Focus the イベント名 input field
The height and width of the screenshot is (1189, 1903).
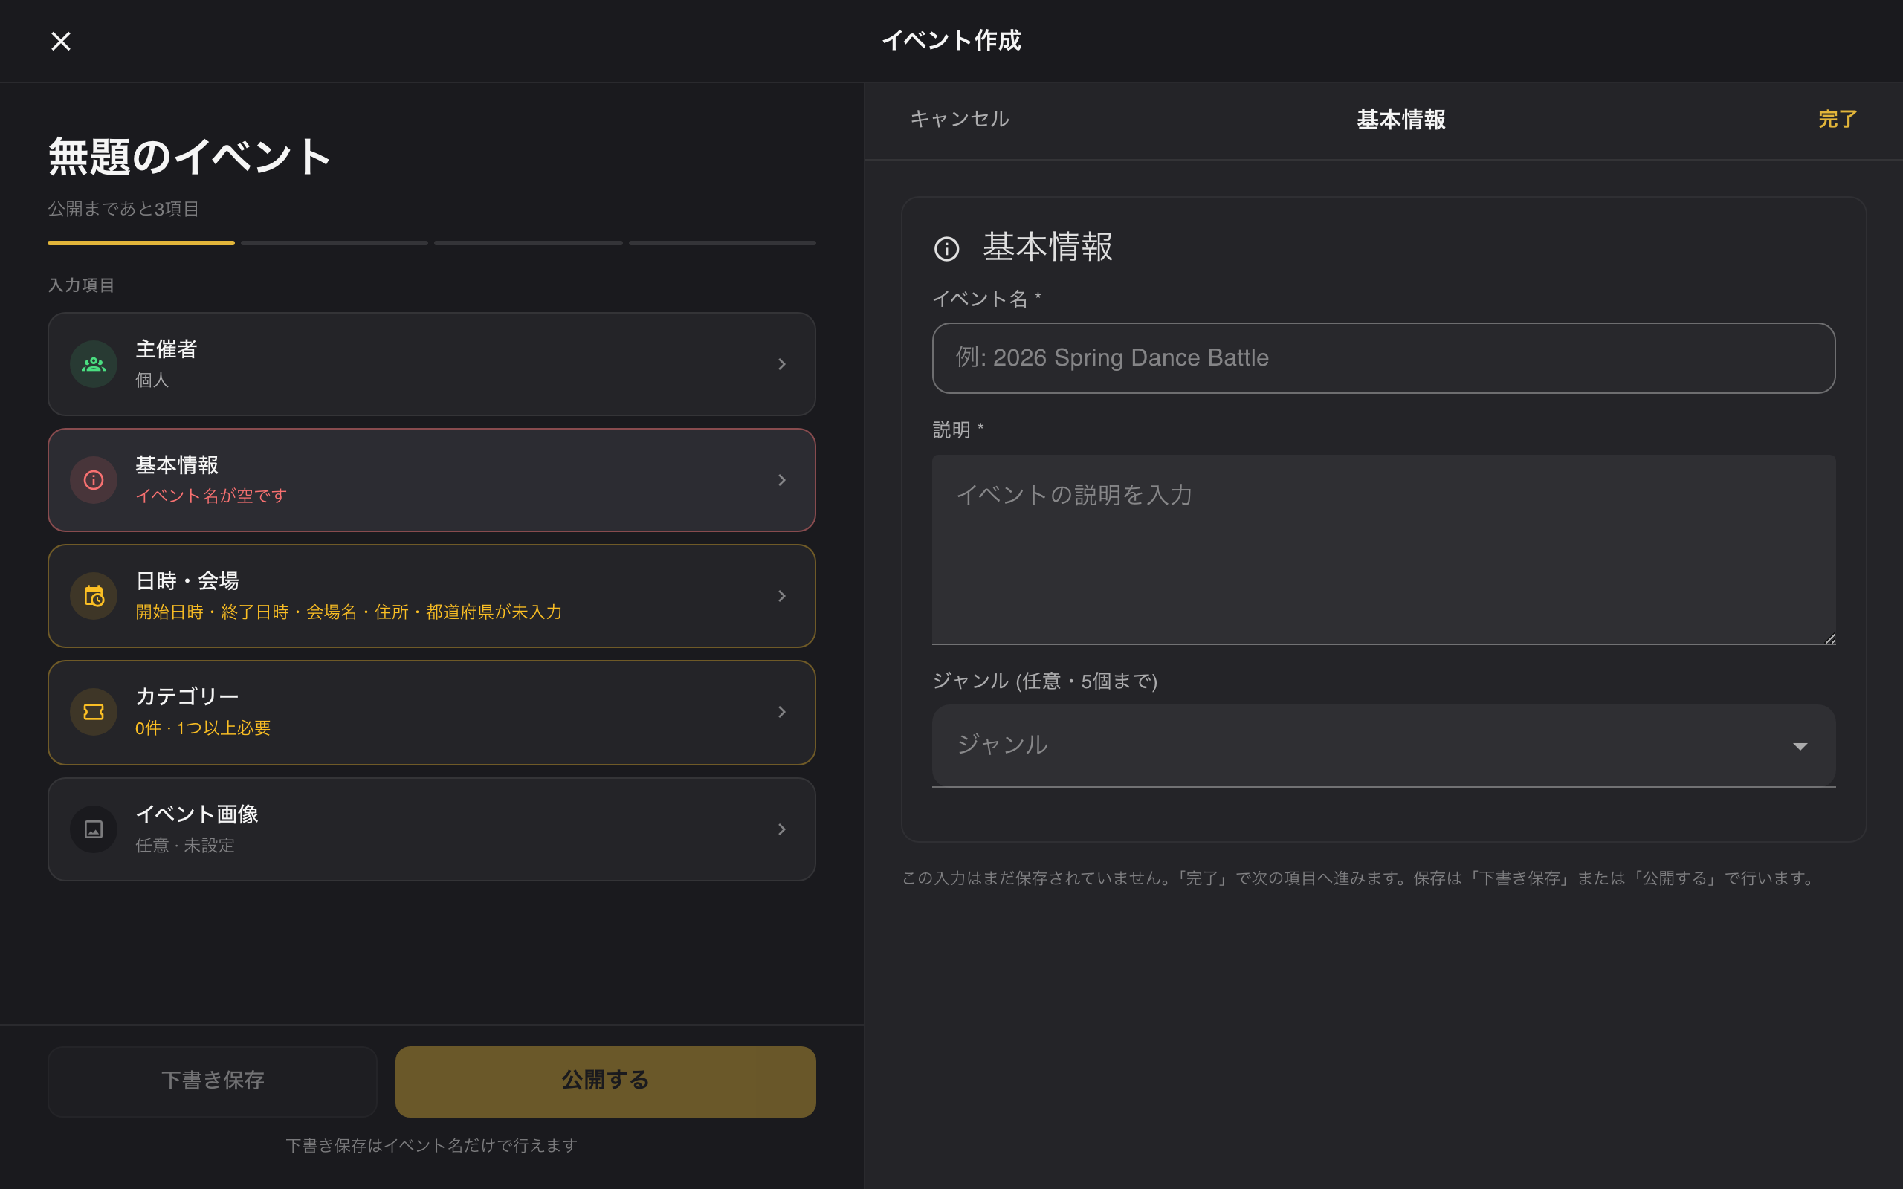pyautogui.click(x=1383, y=357)
